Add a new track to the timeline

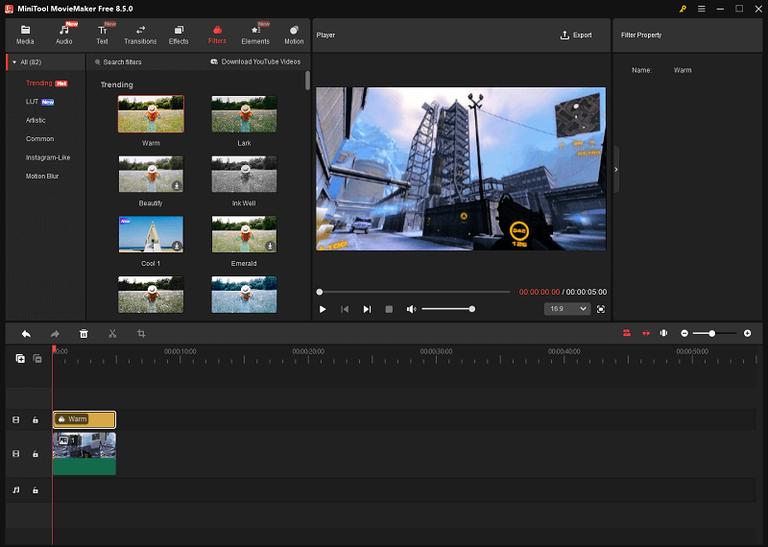20,359
